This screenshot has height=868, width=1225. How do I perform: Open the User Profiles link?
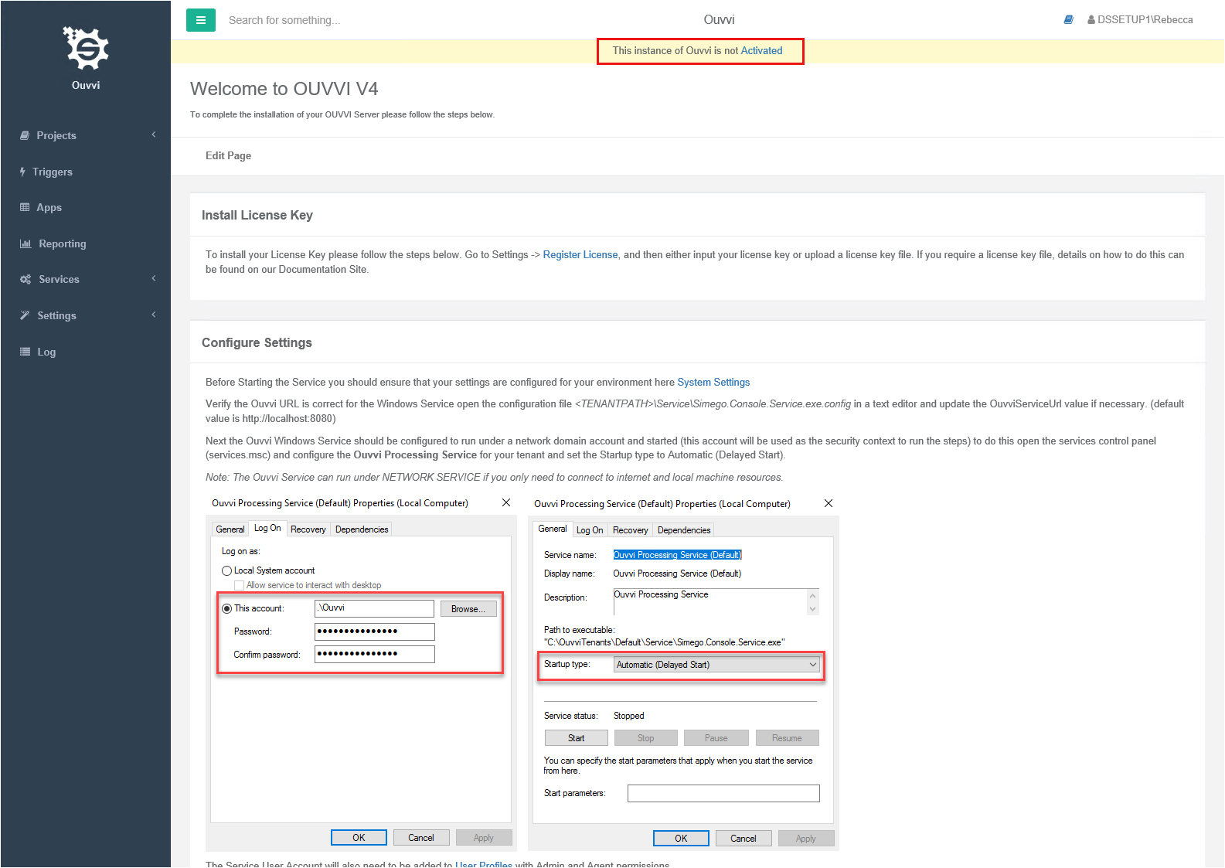[x=484, y=864]
